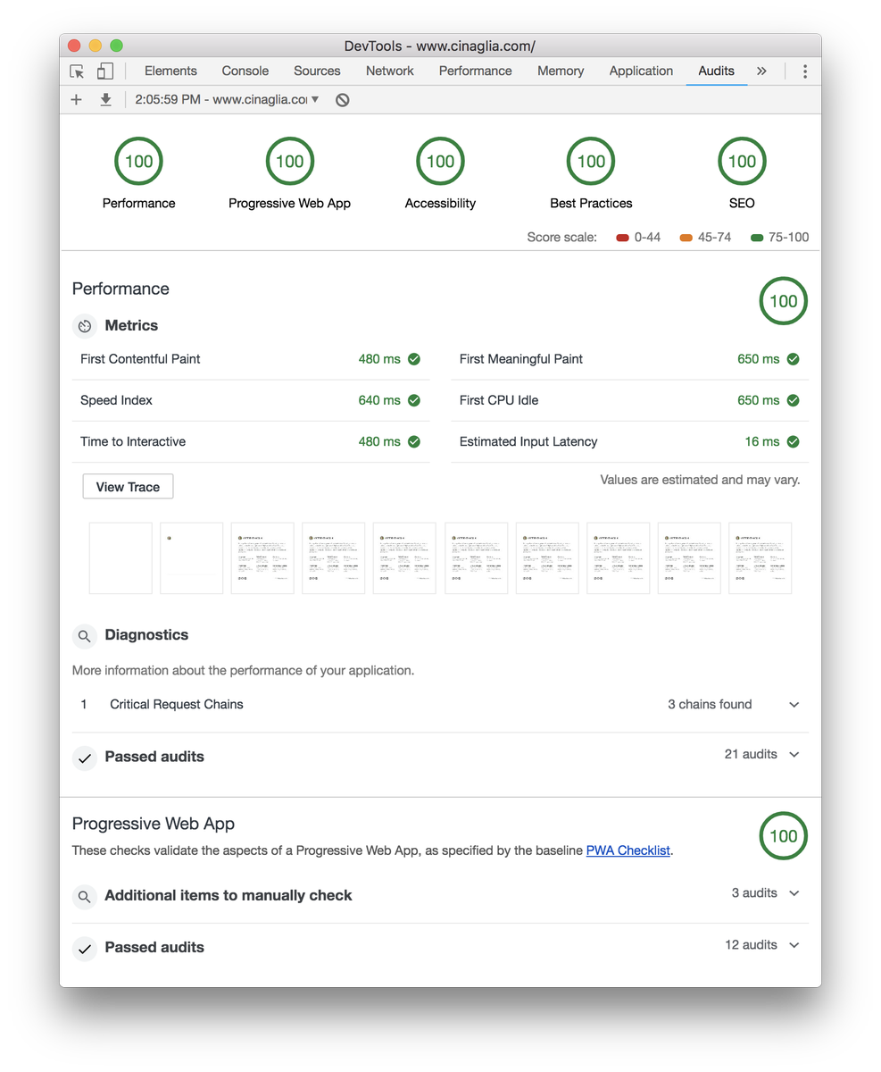Switch to the Elements tab
The height and width of the screenshot is (1072, 881).
pyautogui.click(x=170, y=71)
